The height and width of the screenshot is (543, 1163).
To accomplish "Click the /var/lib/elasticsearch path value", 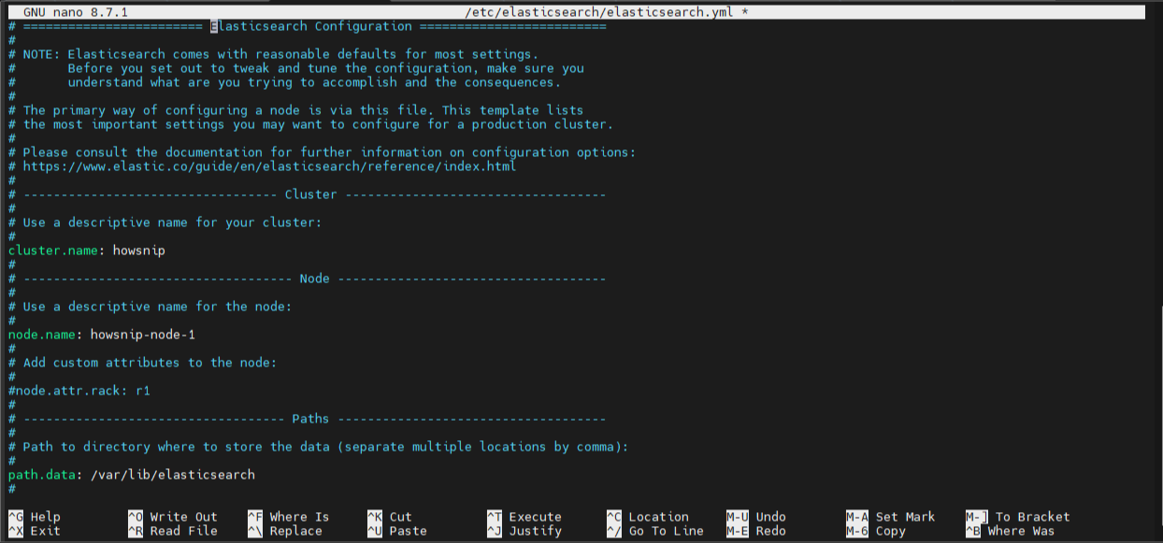I will point(173,475).
